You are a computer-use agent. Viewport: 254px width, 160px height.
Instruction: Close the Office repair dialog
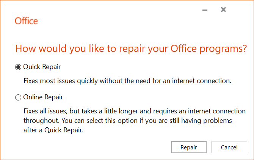[223, 9]
